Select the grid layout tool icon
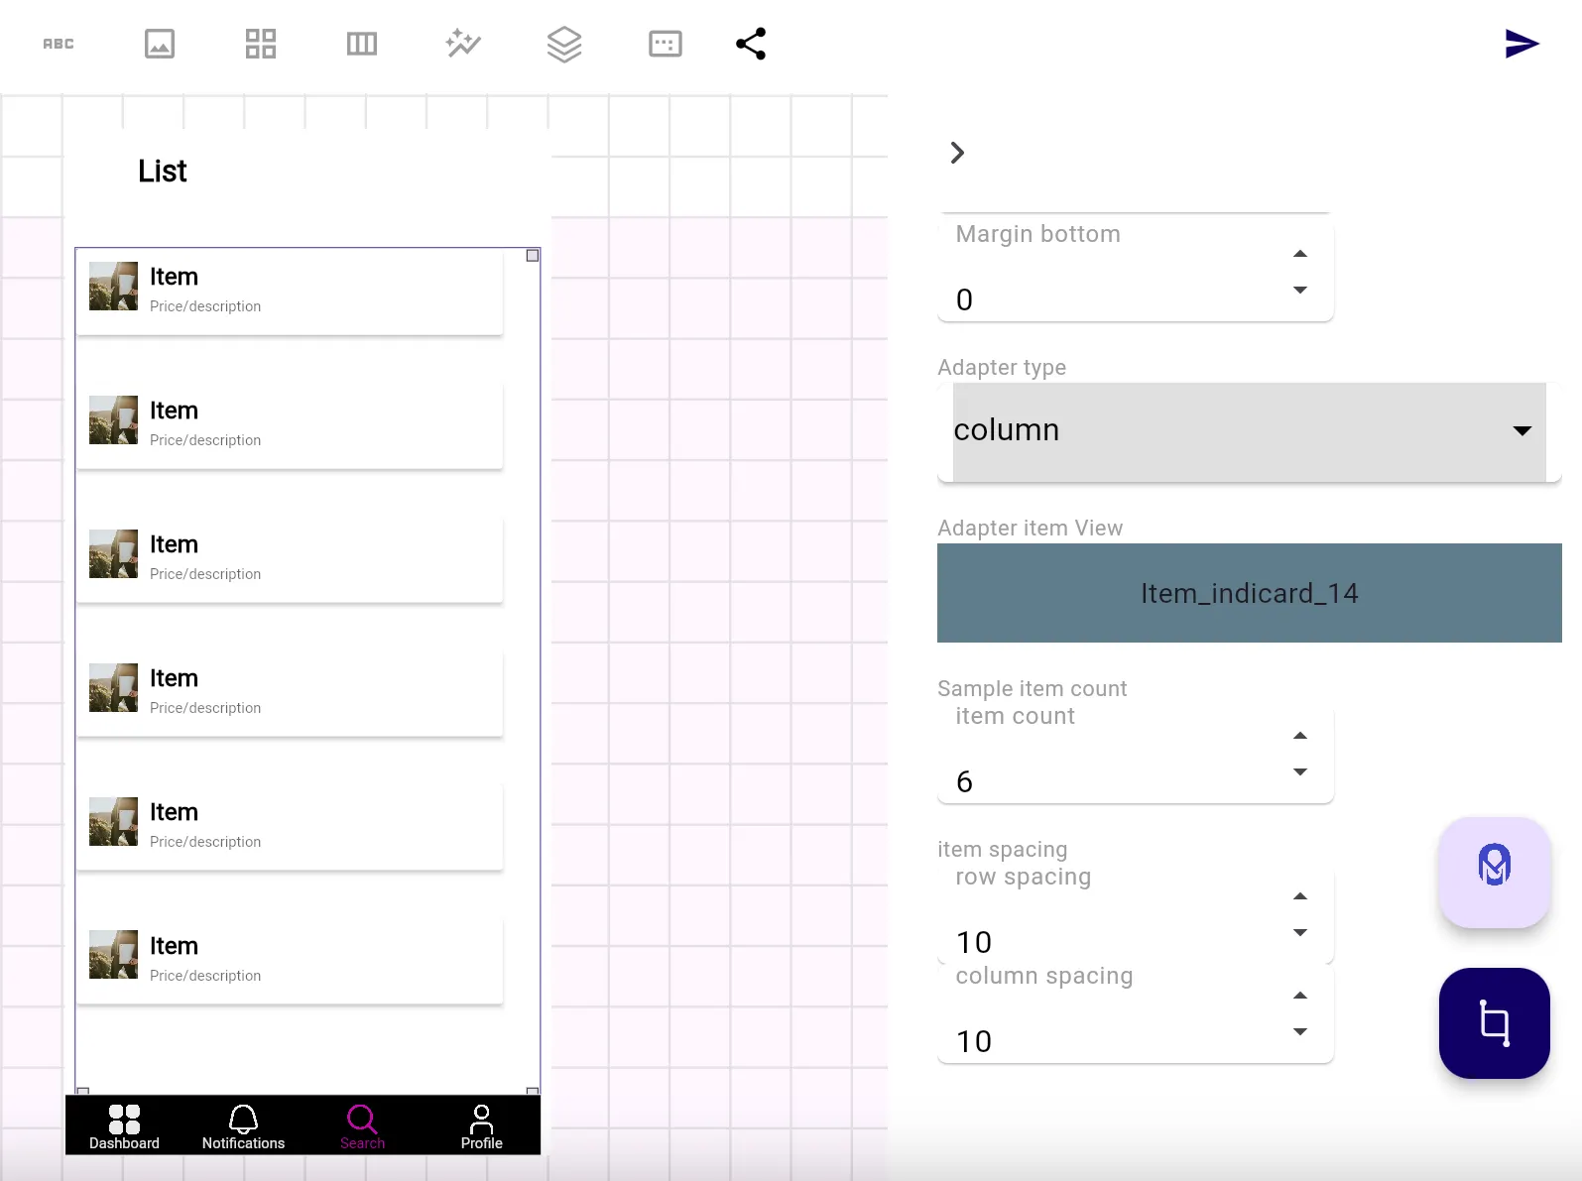The image size is (1582, 1181). coord(261,44)
